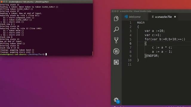191x107 pixels.
Task: Open Source Control branch icon in VS Code
Action: pos(116,40)
